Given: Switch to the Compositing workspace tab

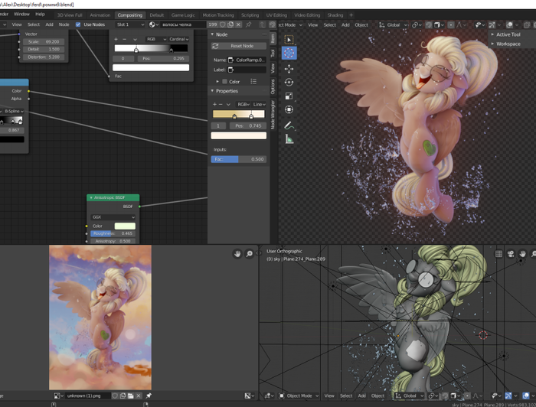Looking at the screenshot, I should (x=129, y=15).
